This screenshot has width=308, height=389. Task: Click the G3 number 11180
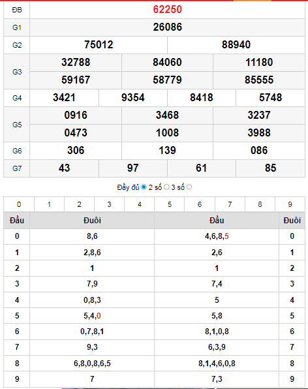[259, 62]
